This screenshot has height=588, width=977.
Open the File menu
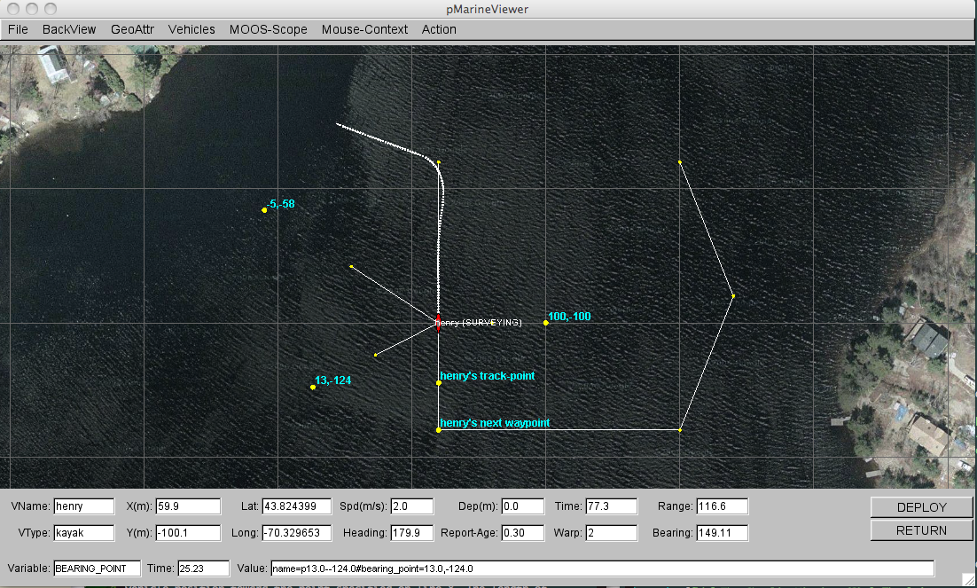18,29
